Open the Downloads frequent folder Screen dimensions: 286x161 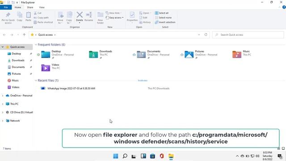[101, 55]
